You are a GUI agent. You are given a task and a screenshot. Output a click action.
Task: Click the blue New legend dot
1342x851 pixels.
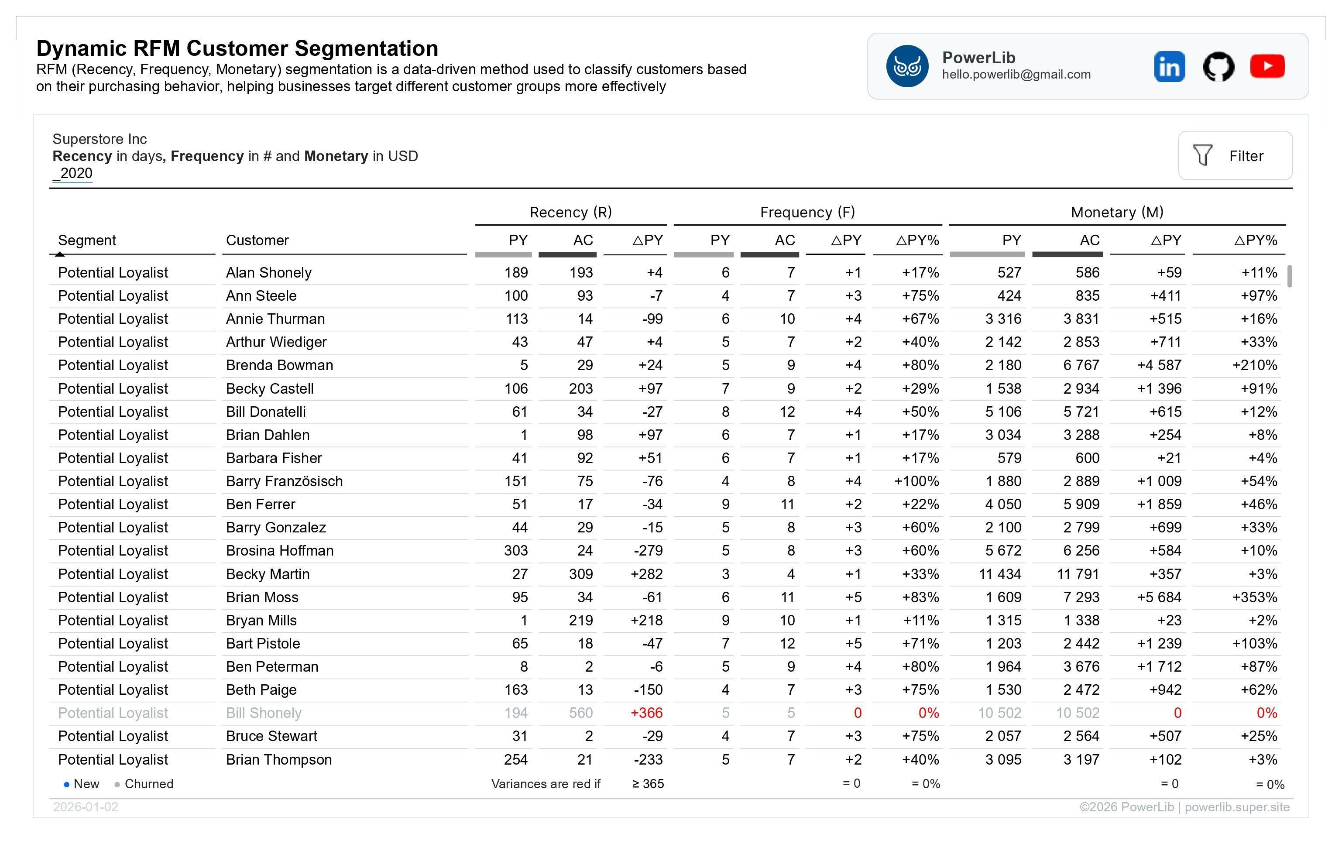[67, 784]
